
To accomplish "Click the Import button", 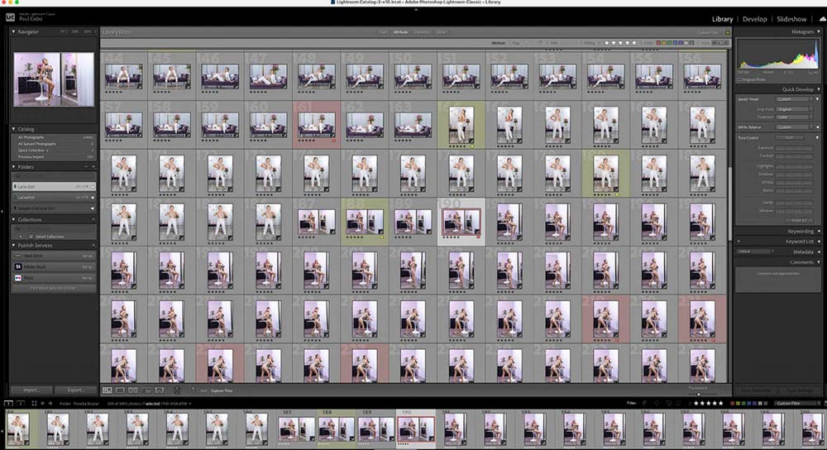I will (x=31, y=390).
